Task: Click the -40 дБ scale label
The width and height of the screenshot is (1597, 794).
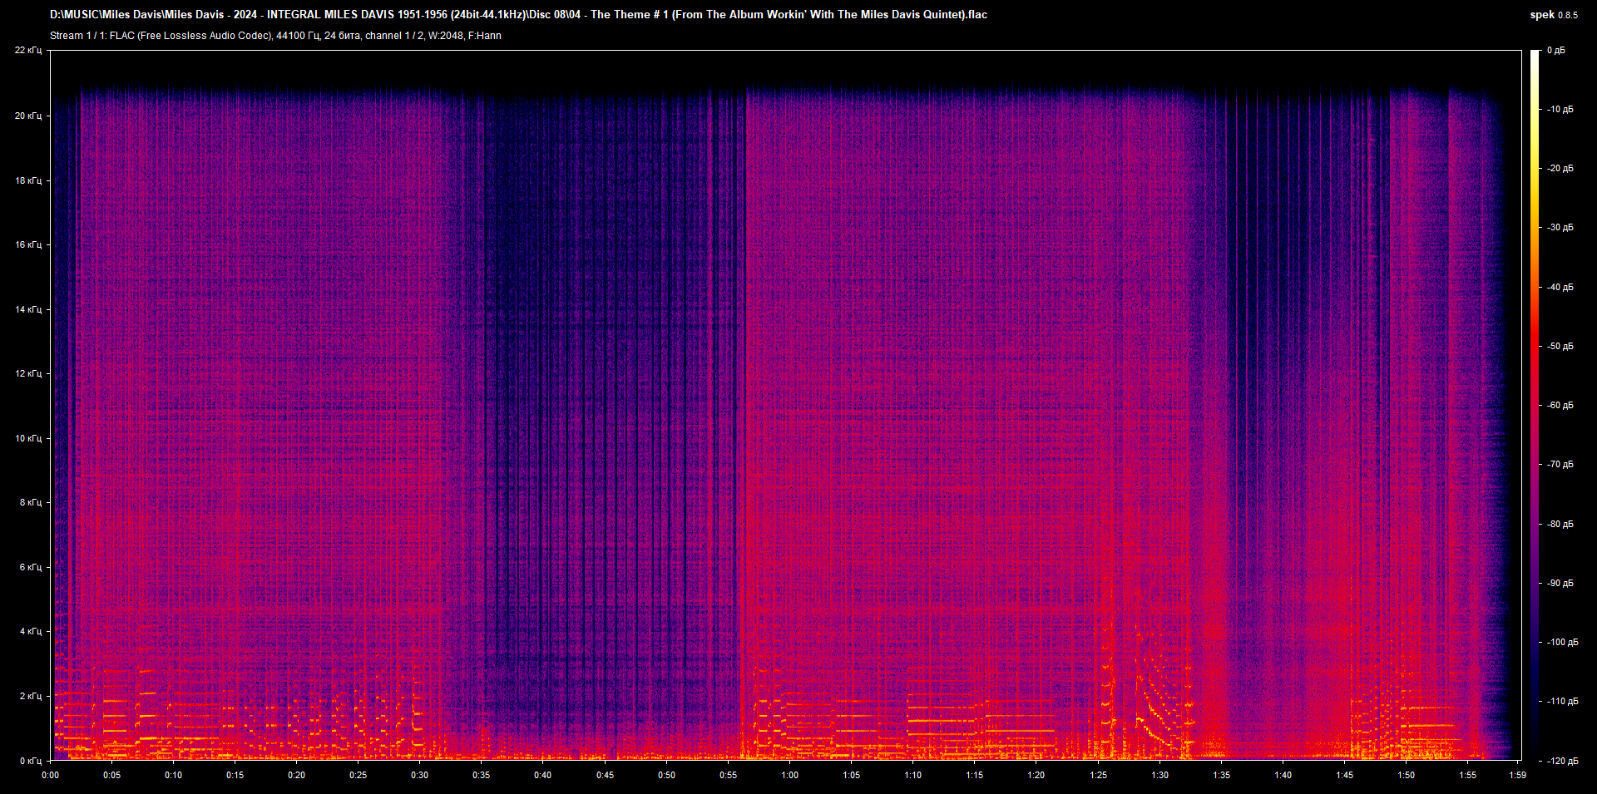Action: (x=1560, y=288)
